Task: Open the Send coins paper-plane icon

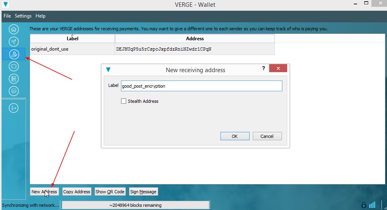Action: pyautogui.click(x=14, y=41)
